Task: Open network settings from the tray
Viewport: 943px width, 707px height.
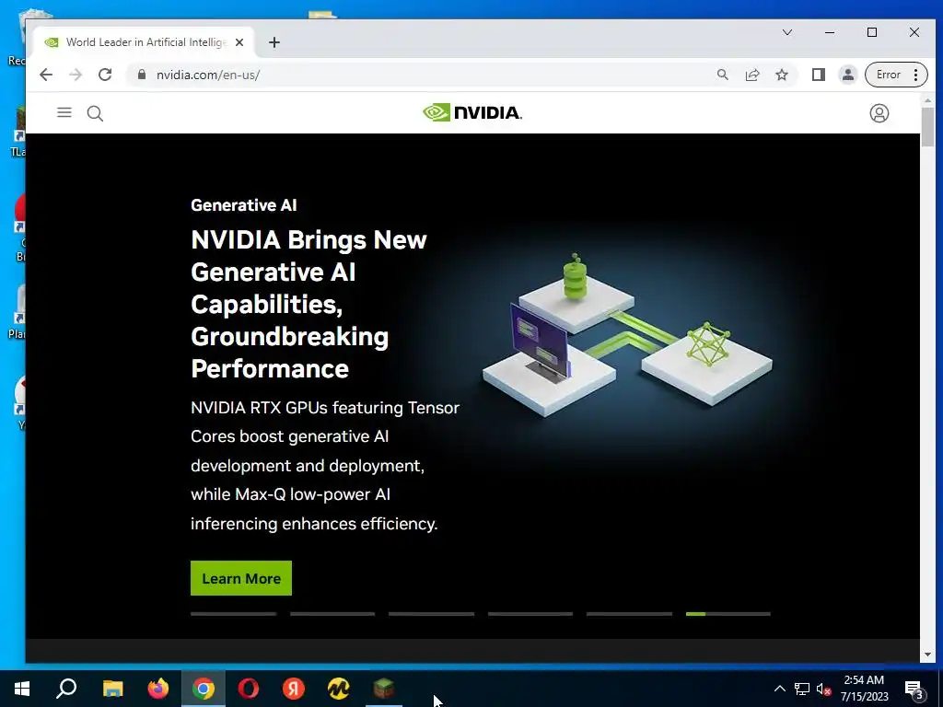Action: tap(802, 689)
